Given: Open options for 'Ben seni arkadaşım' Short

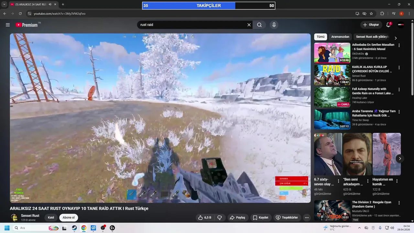Looking at the screenshot, I should click(x=368, y=181).
